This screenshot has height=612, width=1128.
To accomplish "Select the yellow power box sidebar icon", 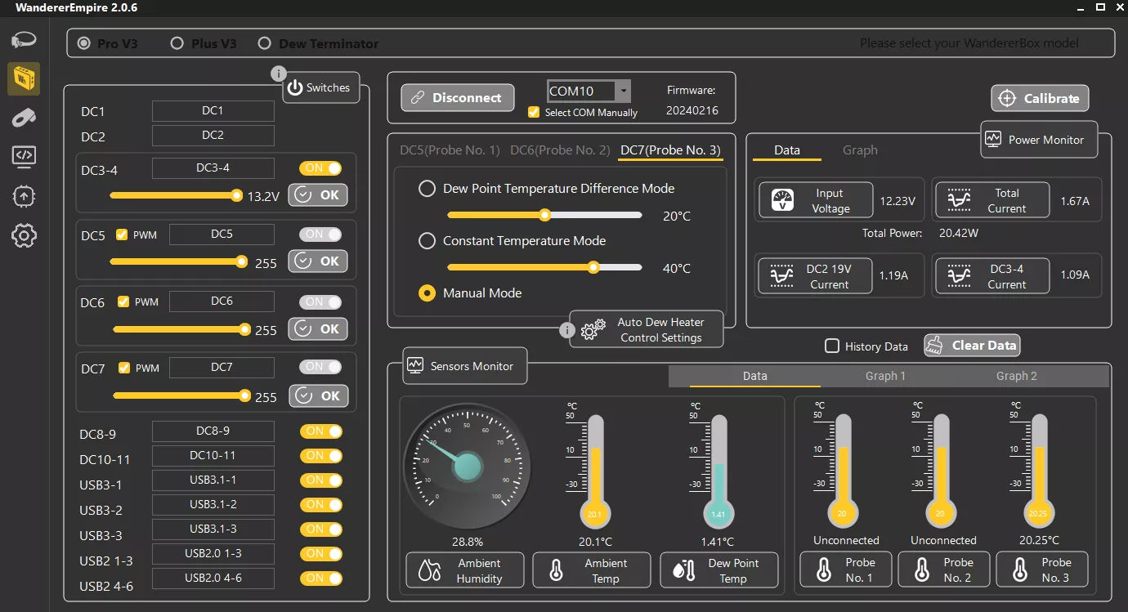I will click(24, 79).
